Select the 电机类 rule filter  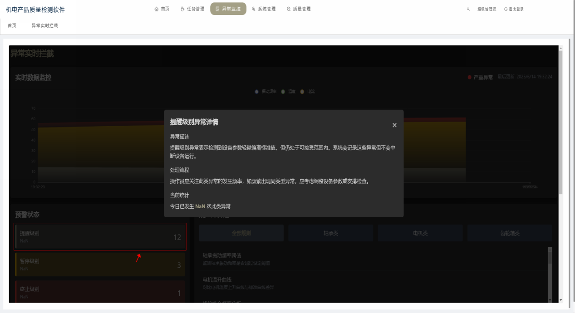pos(420,233)
